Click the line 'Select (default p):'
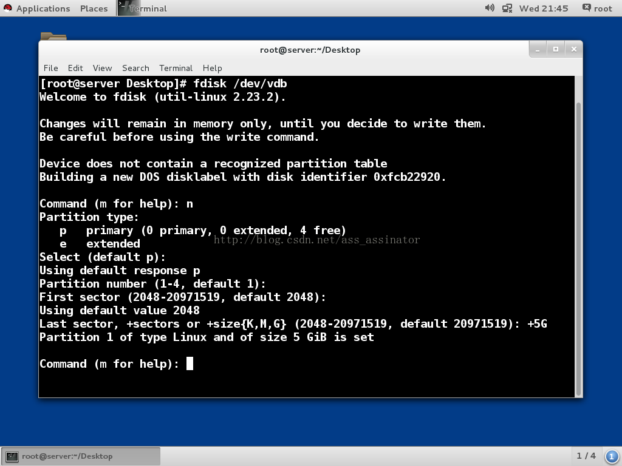This screenshot has height=466, width=622. point(103,257)
